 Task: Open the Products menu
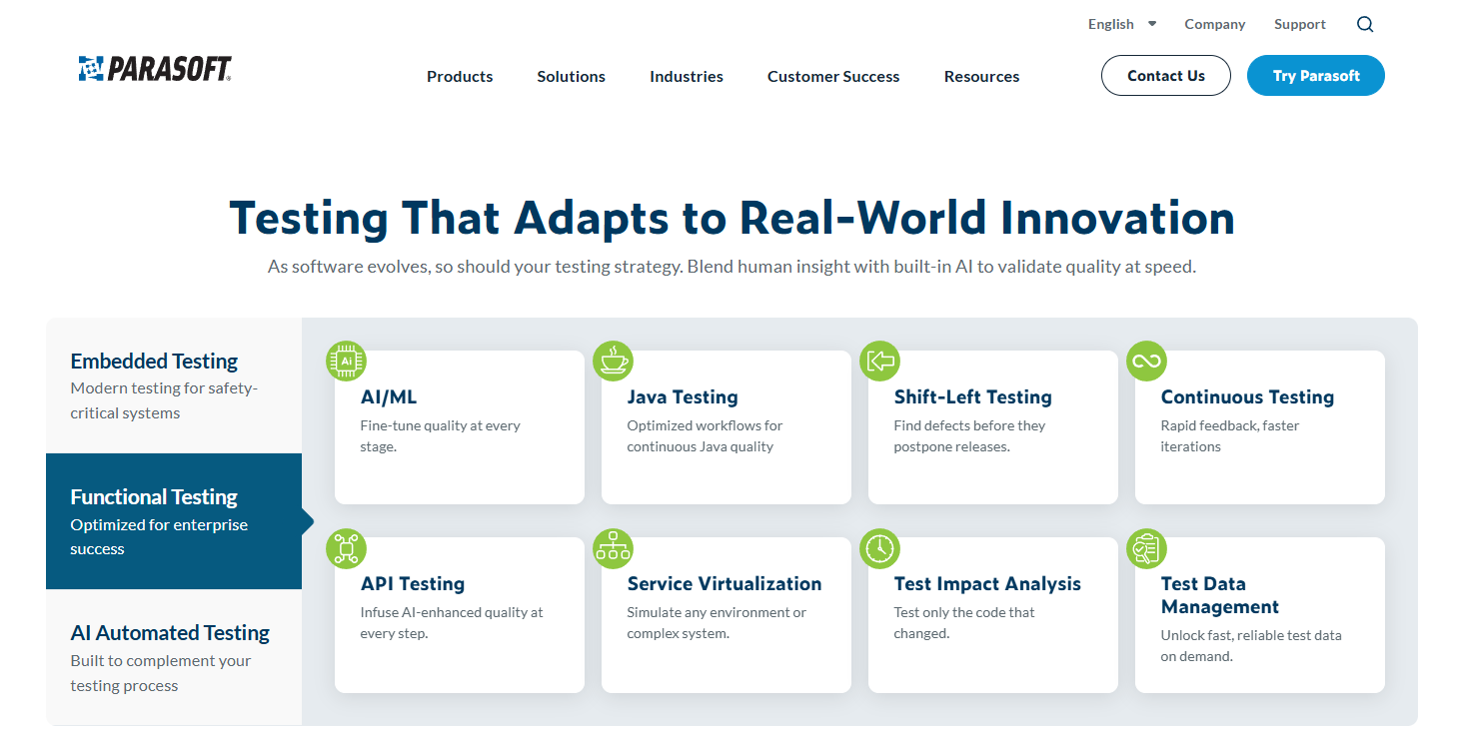click(x=460, y=76)
